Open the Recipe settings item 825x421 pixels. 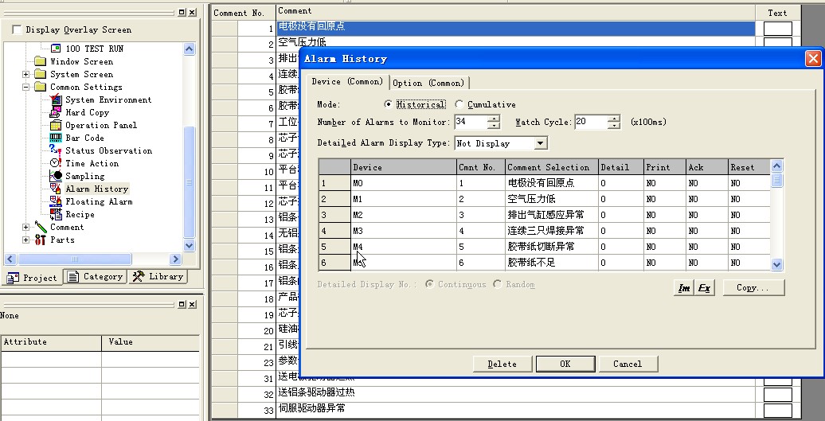tap(80, 214)
